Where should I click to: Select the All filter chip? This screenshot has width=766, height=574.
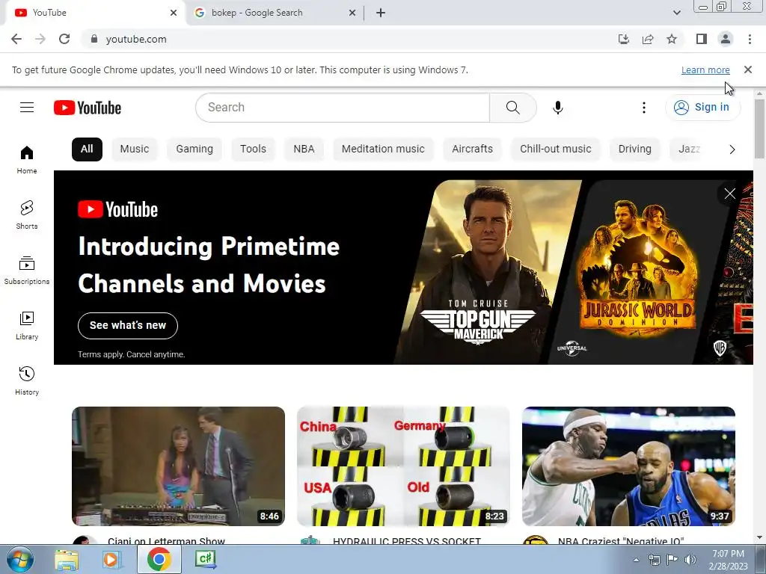(x=87, y=149)
